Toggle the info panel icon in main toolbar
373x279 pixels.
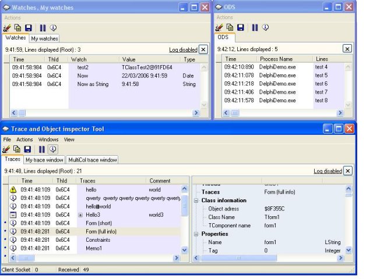pyautogui.click(x=53, y=149)
